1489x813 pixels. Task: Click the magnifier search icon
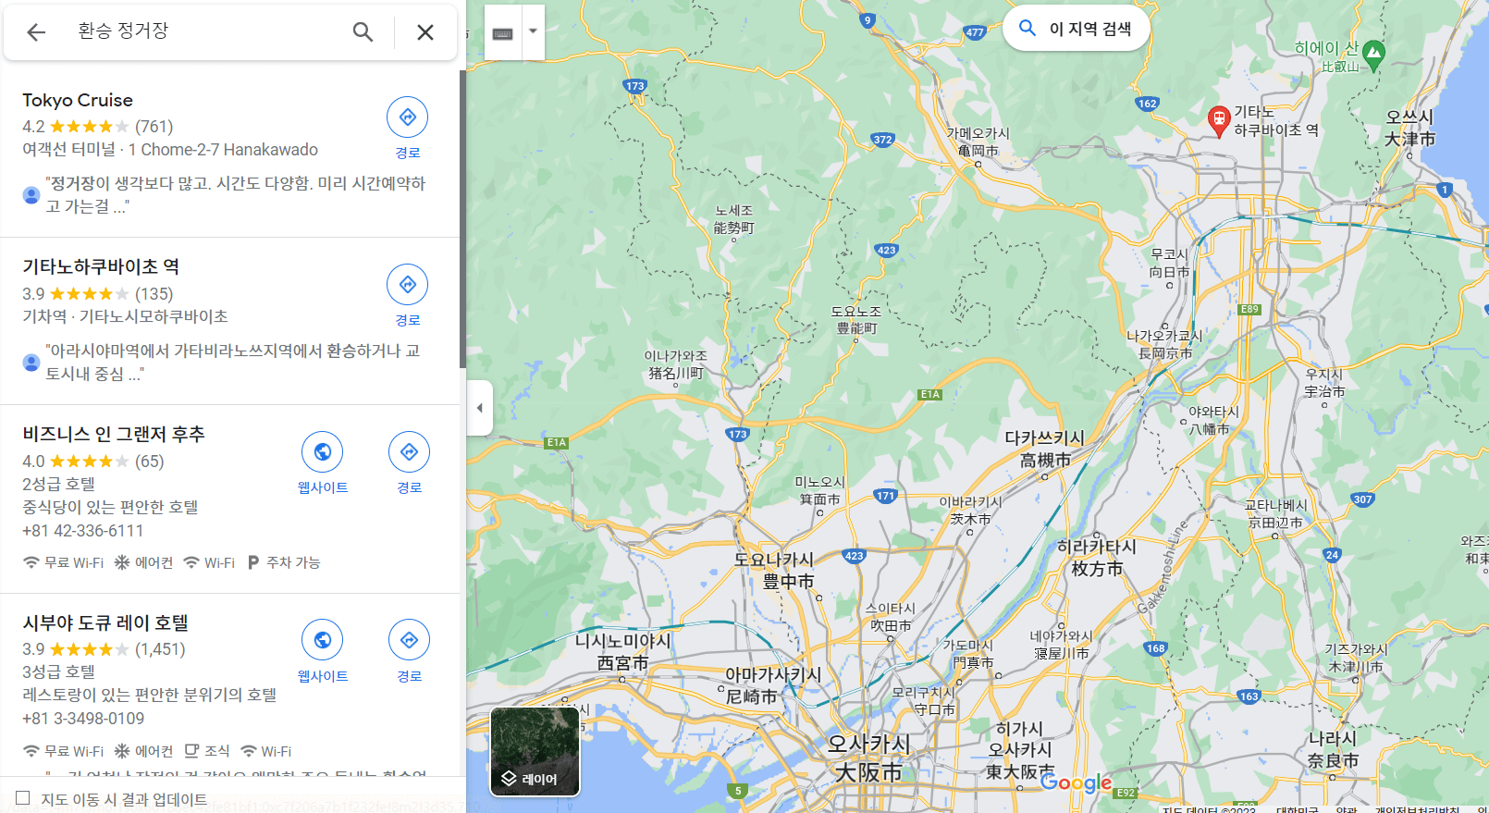pyautogui.click(x=363, y=32)
